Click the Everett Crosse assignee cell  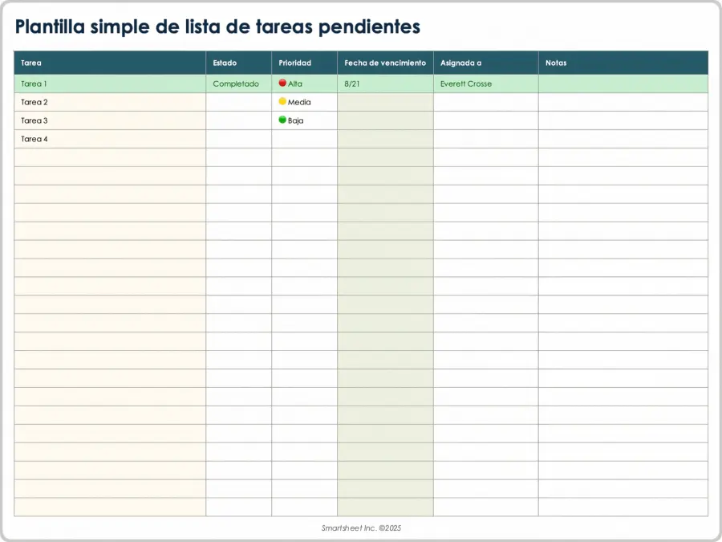pos(485,84)
